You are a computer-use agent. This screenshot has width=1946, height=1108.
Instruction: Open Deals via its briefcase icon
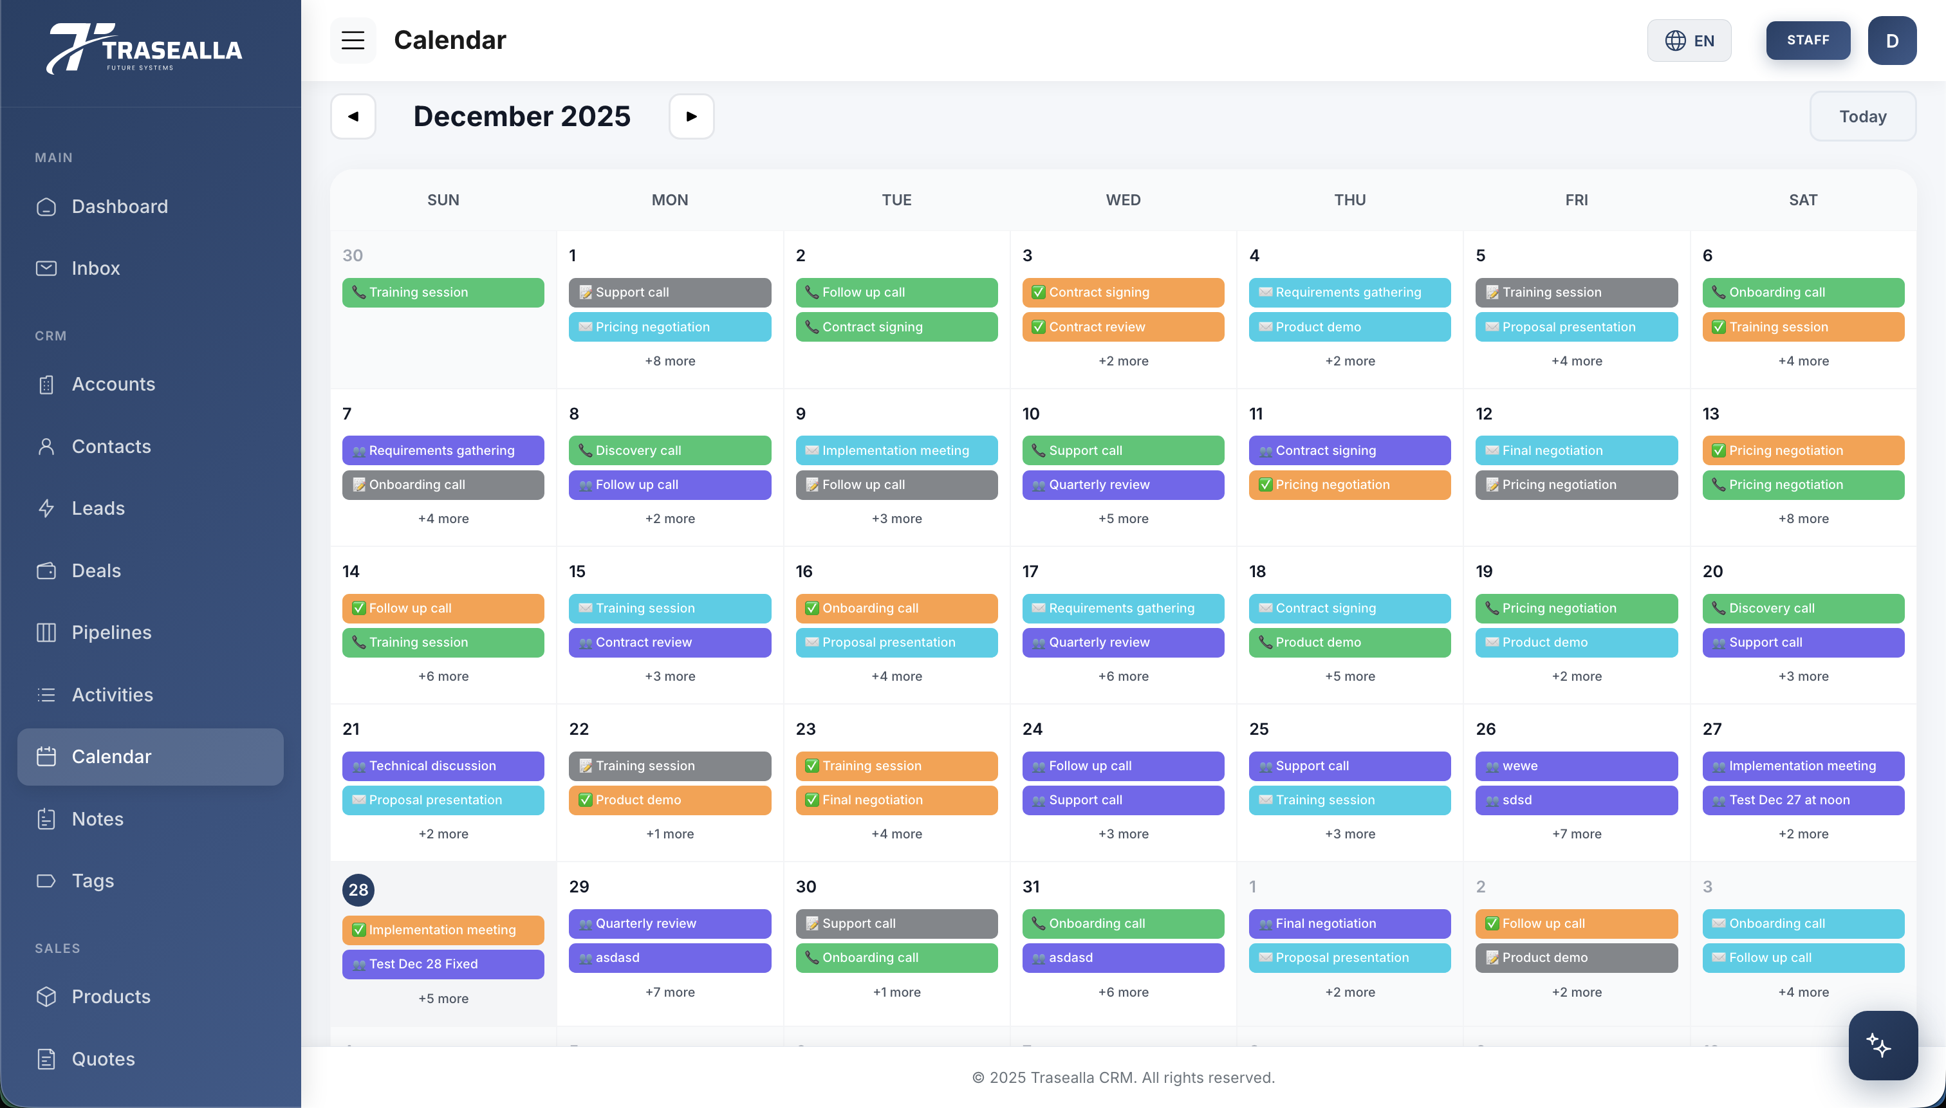[46, 571]
